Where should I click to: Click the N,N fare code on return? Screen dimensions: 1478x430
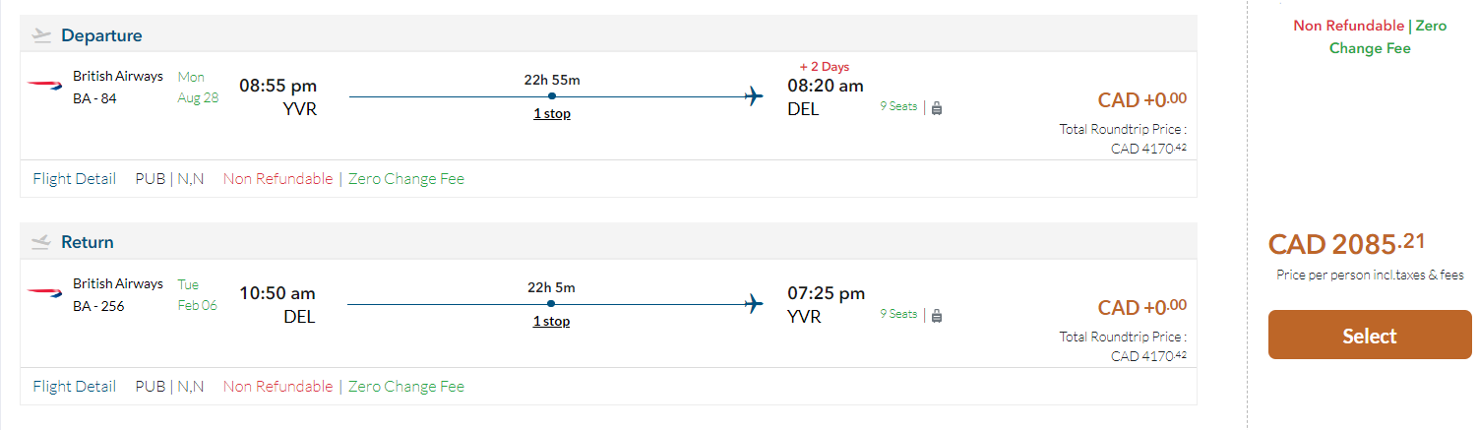point(191,387)
